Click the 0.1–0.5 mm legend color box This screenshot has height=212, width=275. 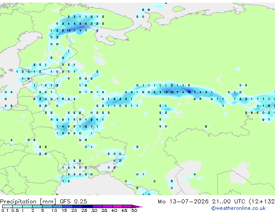click(x=7, y=206)
